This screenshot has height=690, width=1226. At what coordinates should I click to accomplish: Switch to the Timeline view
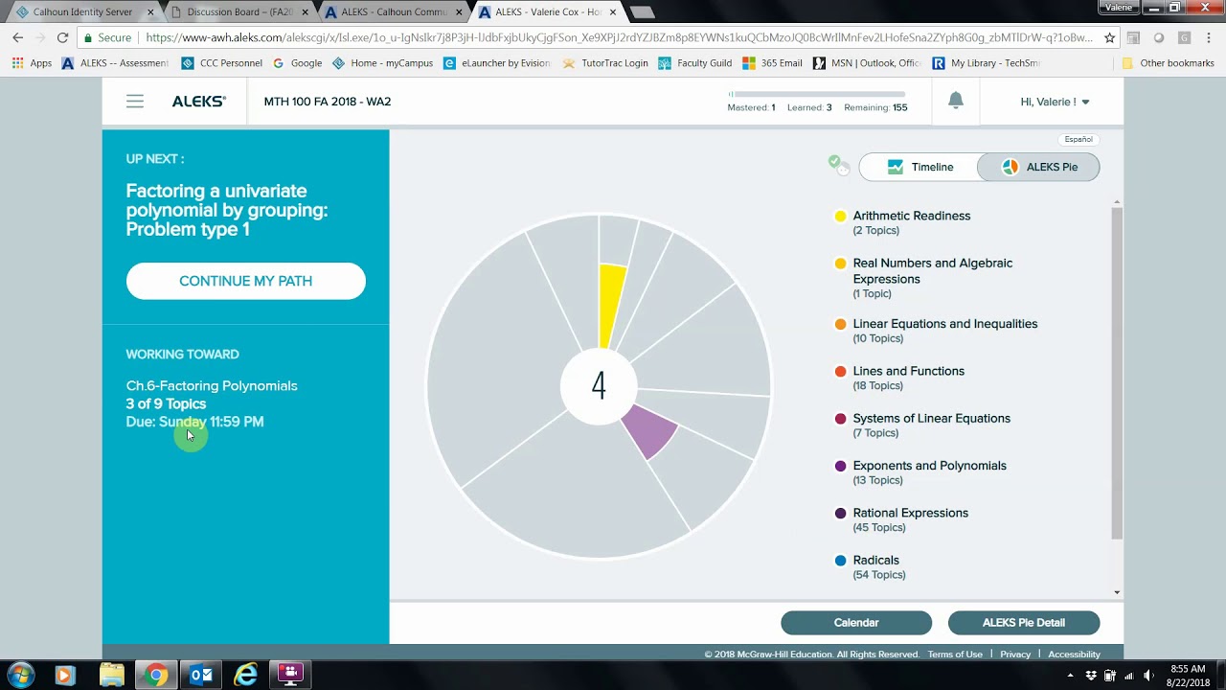(919, 167)
